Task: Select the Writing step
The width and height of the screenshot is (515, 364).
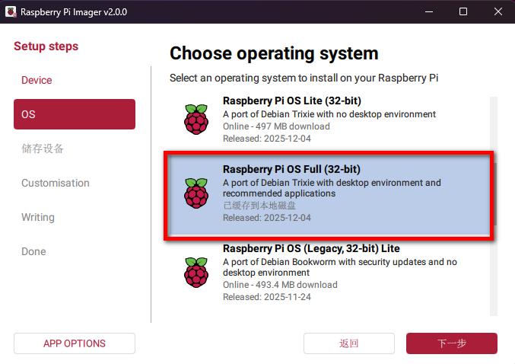Action: (38, 217)
